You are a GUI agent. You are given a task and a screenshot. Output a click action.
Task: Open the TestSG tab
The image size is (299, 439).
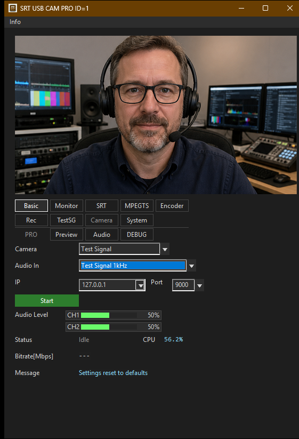coord(67,220)
